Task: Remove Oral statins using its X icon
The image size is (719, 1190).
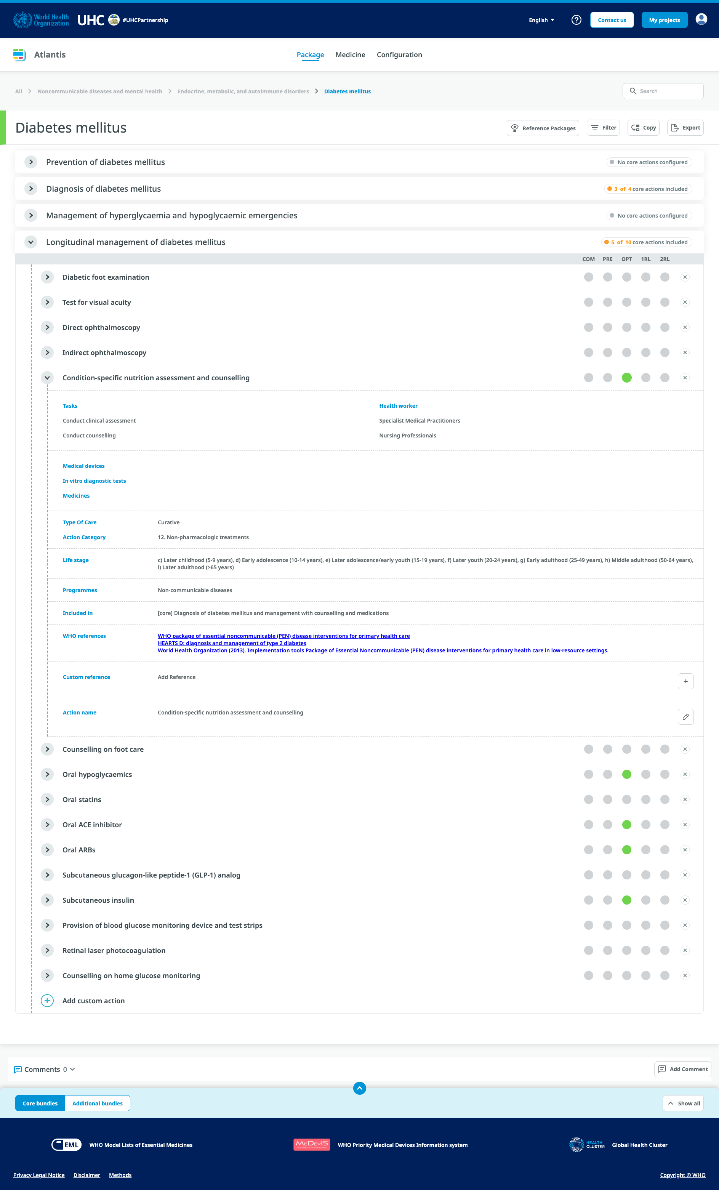Action: pyautogui.click(x=685, y=799)
